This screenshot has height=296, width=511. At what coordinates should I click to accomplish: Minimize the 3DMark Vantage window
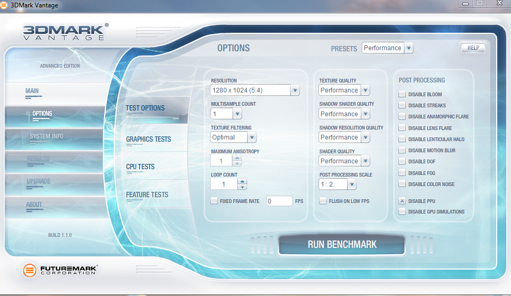coord(466,3)
